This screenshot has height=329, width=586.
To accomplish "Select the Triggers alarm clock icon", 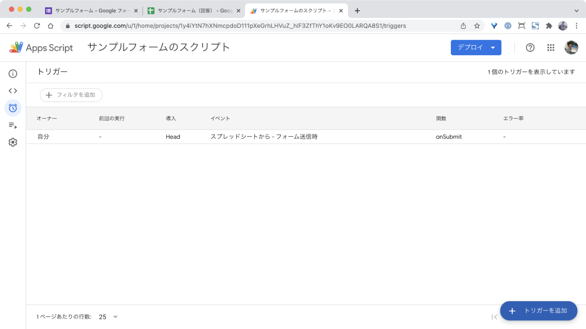I will [x=13, y=108].
